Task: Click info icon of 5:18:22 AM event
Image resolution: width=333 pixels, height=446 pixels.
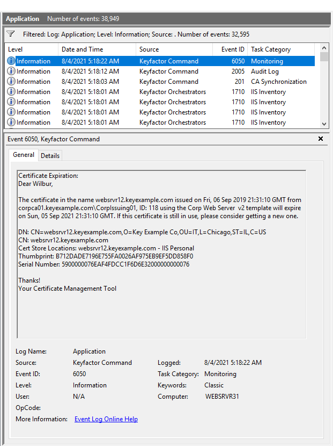Action: tap(11, 61)
